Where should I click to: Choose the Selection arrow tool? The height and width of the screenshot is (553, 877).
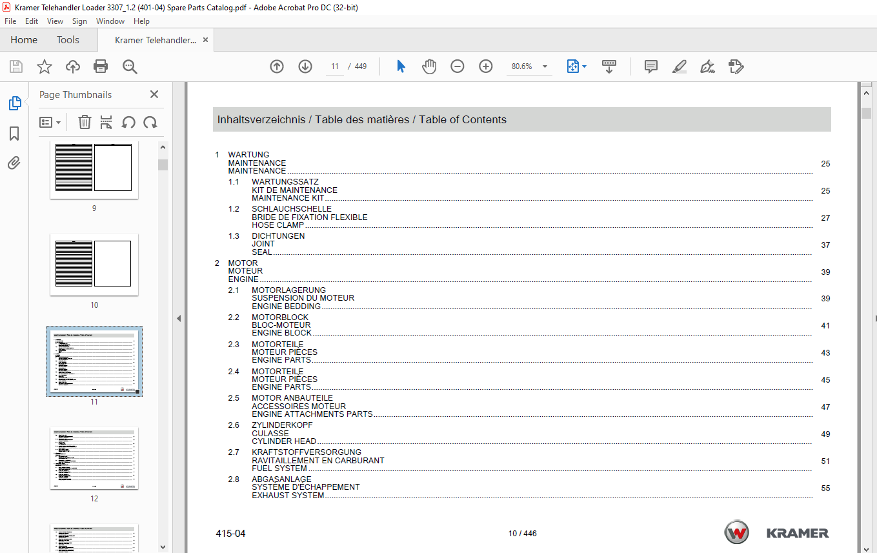401,66
